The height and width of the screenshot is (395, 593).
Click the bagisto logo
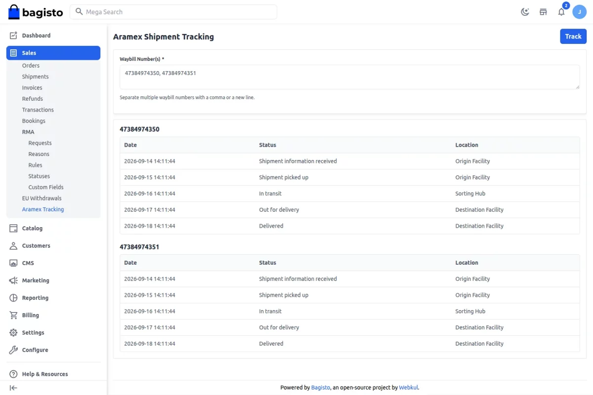(36, 12)
